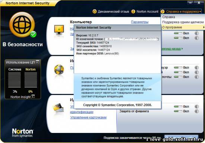Click the Norton CPU usage meter
This screenshot has width=205, height=143.
[x=31, y=80]
